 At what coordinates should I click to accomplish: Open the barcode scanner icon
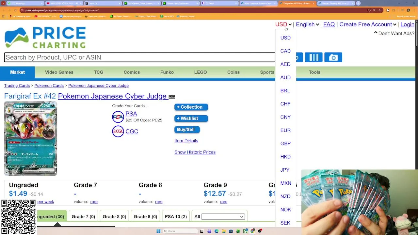(x=313, y=57)
